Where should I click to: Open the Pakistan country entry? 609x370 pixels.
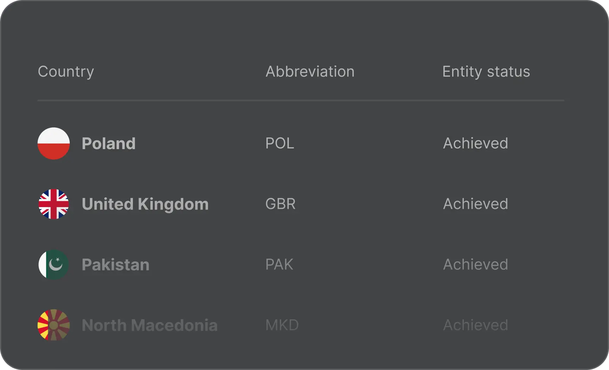pos(115,264)
